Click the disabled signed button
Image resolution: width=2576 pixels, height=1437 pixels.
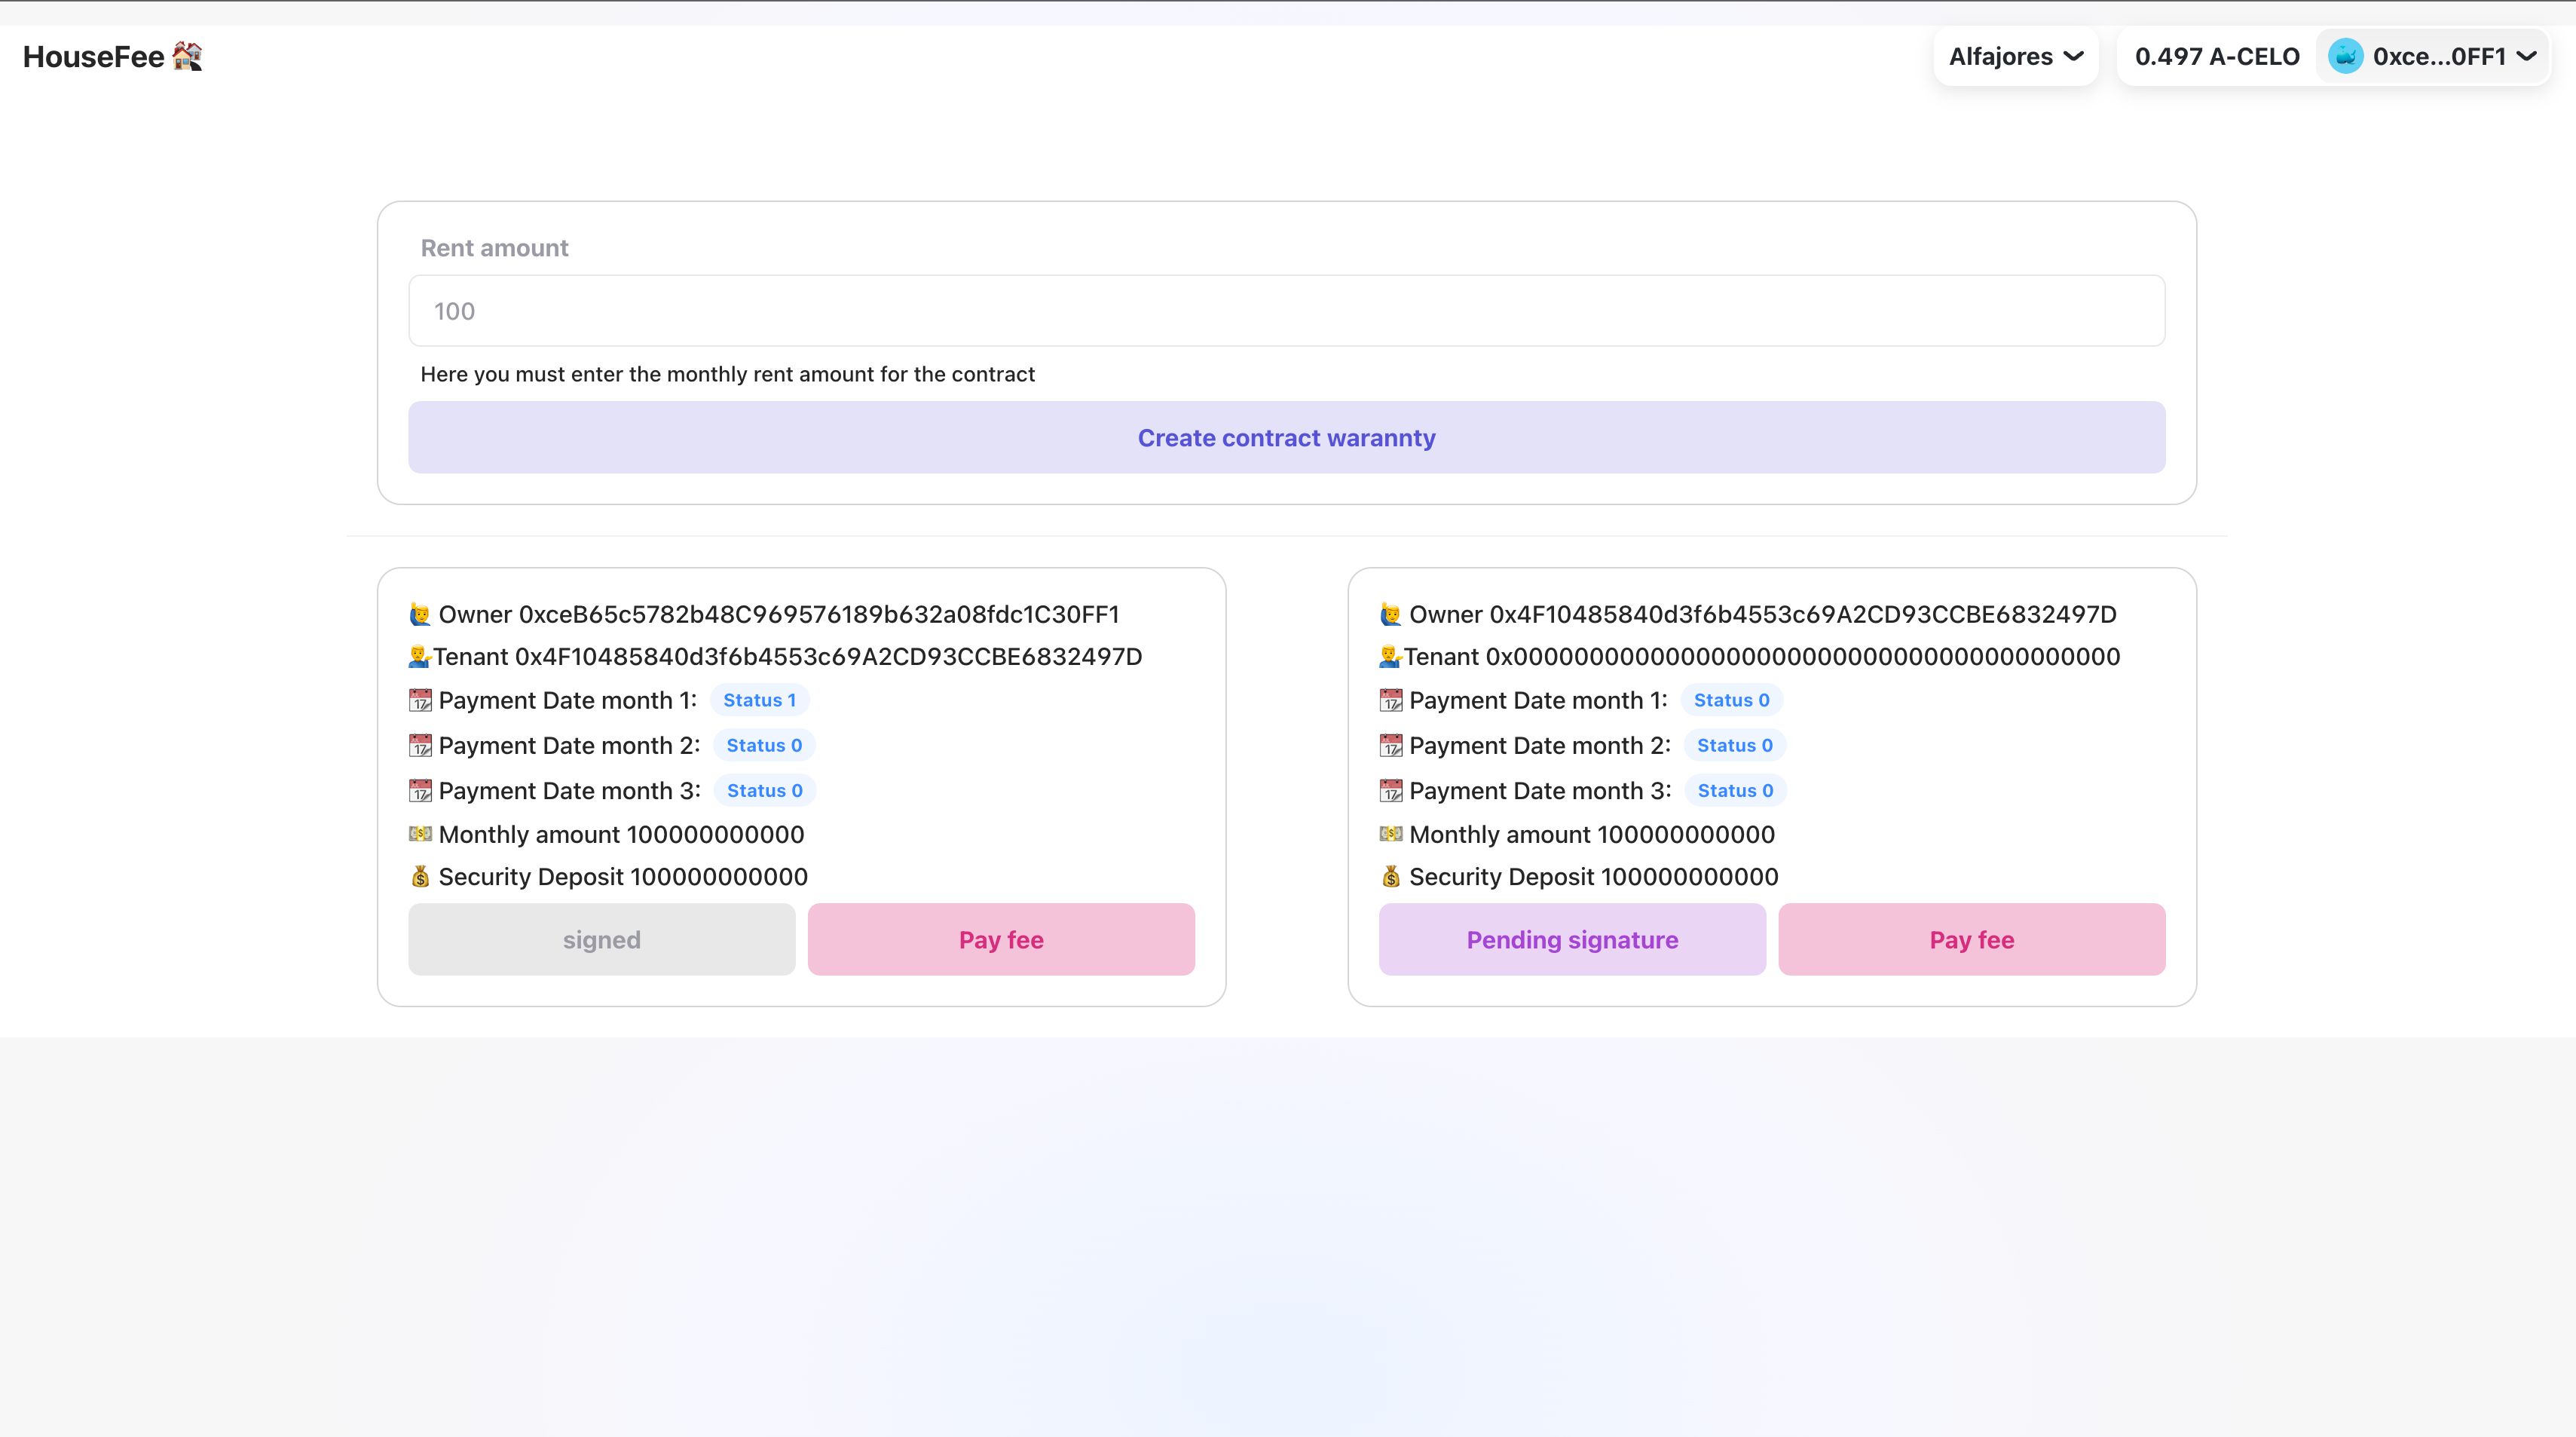coord(601,939)
